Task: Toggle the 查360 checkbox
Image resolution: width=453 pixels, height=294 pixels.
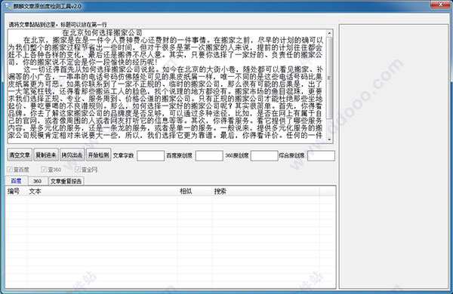Action: [x=51, y=170]
